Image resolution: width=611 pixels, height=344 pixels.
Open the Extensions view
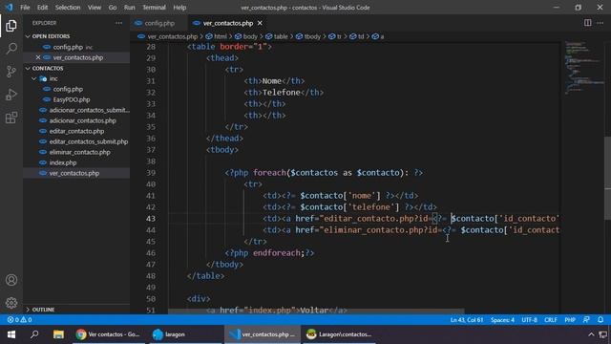click(11, 118)
